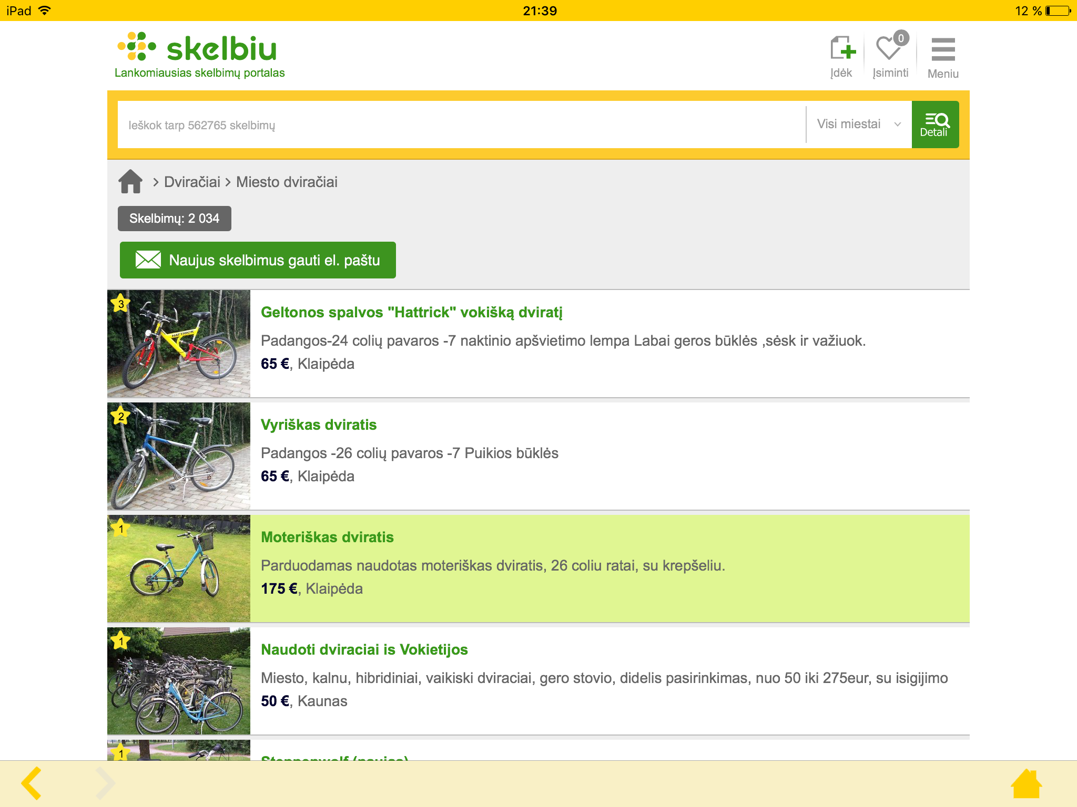Open the Vyriškas dviratis listing
The height and width of the screenshot is (807, 1077).
pyautogui.click(x=319, y=425)
